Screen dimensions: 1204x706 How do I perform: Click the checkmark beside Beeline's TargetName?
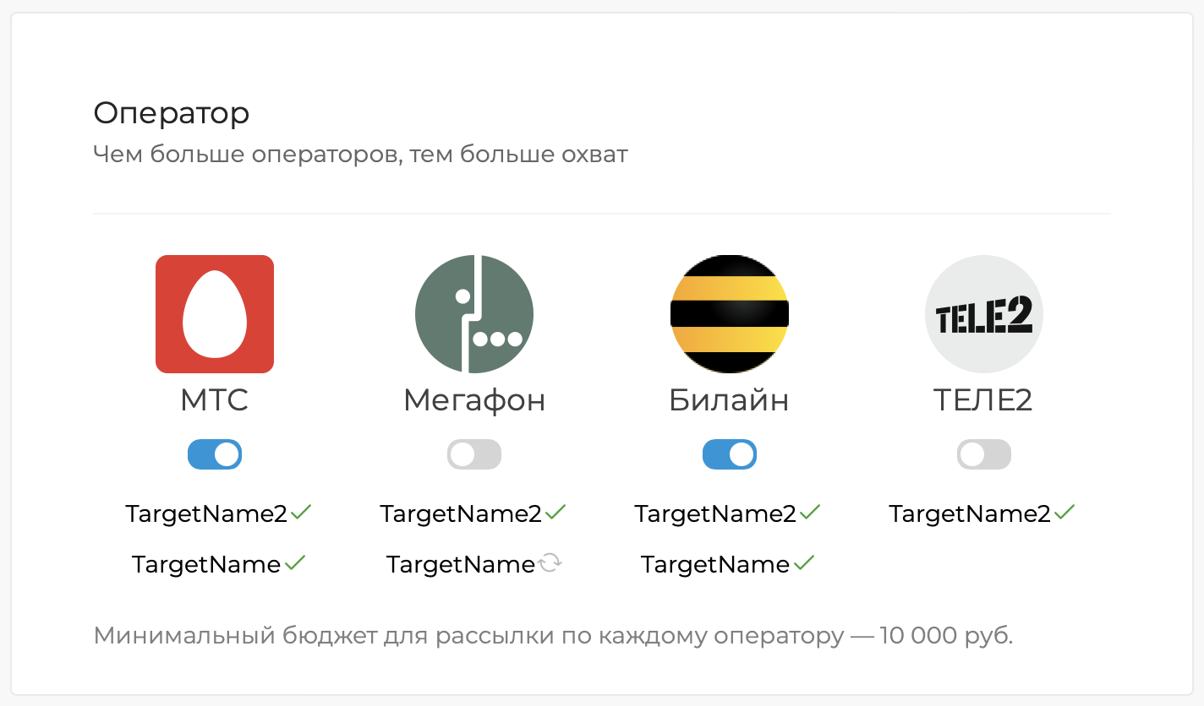803,562
